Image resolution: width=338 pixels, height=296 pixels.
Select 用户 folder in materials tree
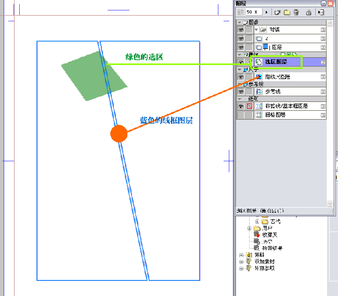coord(267,228)
